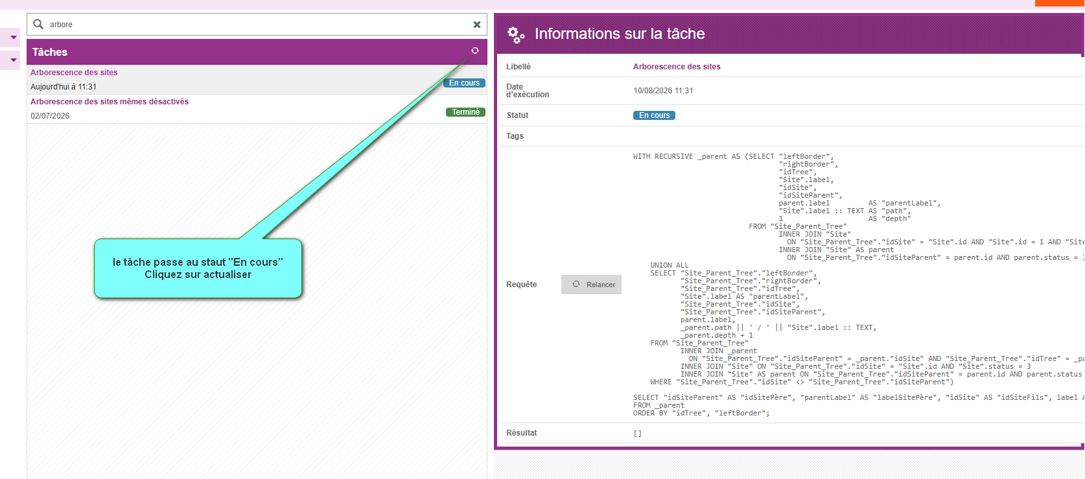Click the refresh icon in the Tâches header

475,51
